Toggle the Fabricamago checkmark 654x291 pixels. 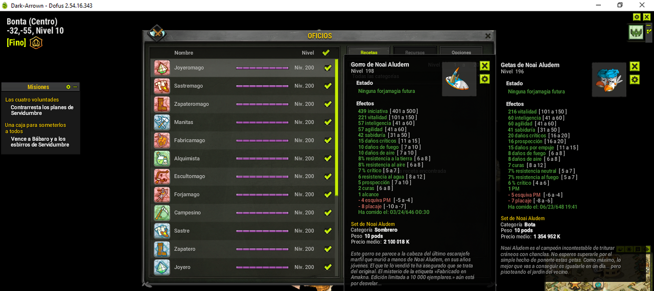pyautogui.click(x=328, y=140)
